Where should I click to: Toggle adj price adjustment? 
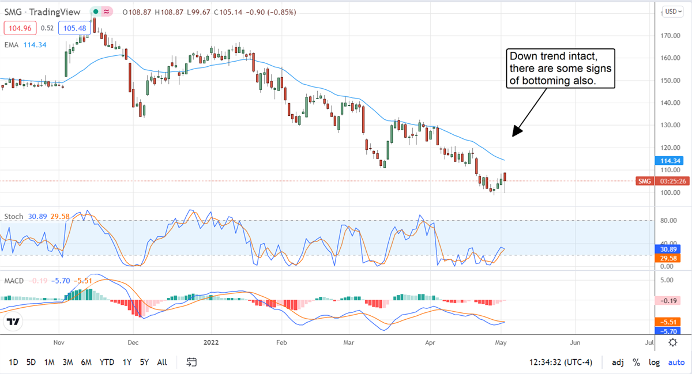[617, 362]
